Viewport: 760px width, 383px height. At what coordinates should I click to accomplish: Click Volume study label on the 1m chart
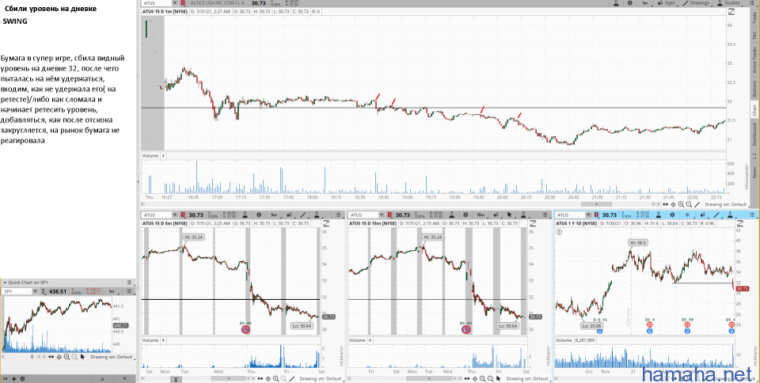pyautogui.click(x=150, y=156)
